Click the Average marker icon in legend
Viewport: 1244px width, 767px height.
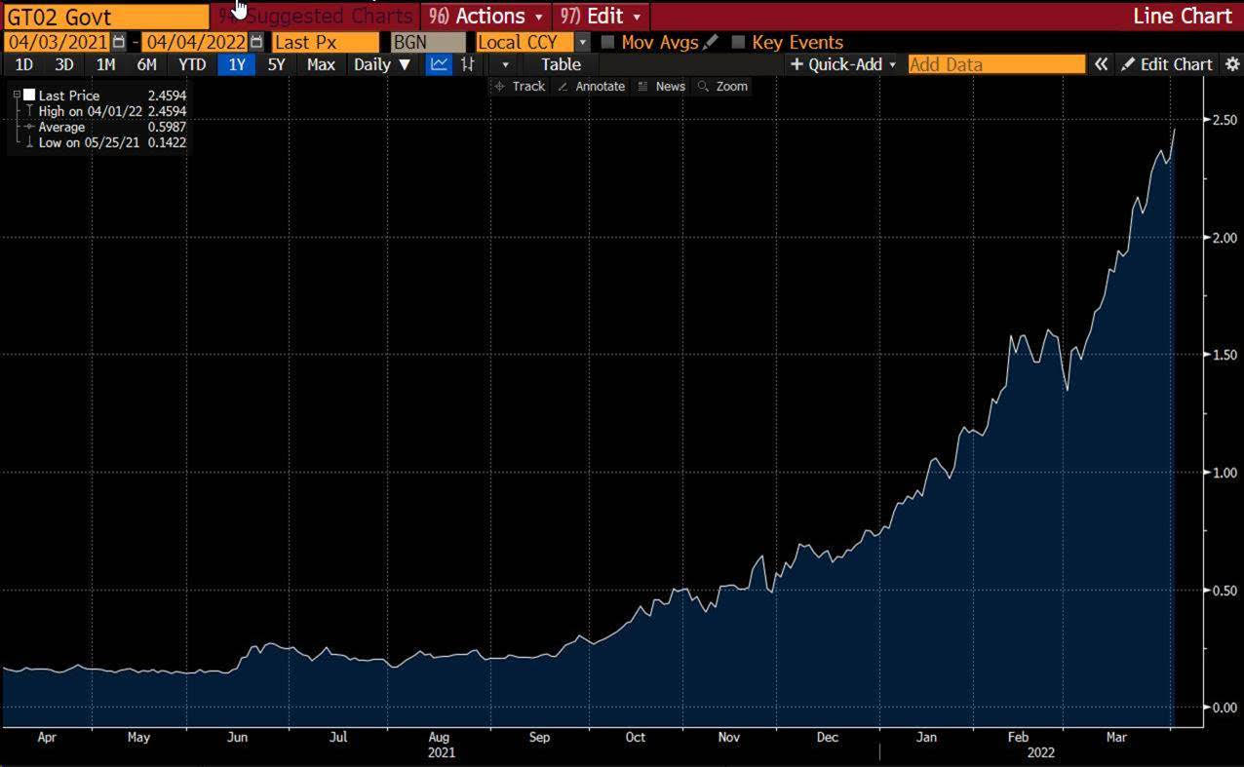point(29,127)
